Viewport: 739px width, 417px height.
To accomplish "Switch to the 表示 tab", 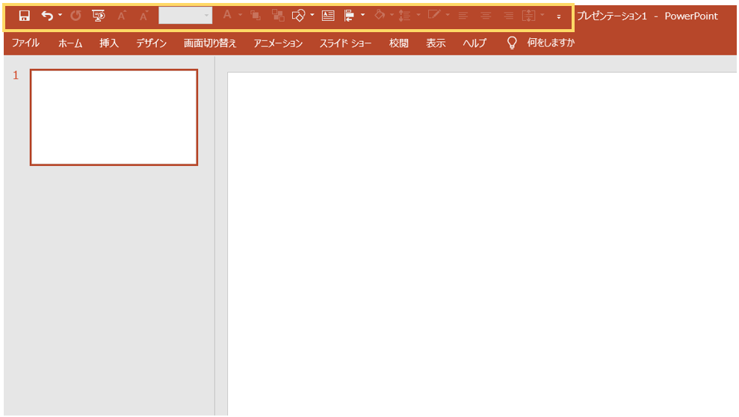I will tap(436, 43).
